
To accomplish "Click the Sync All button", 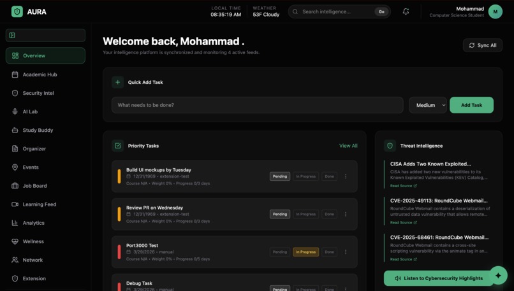I will coord(483,45).
